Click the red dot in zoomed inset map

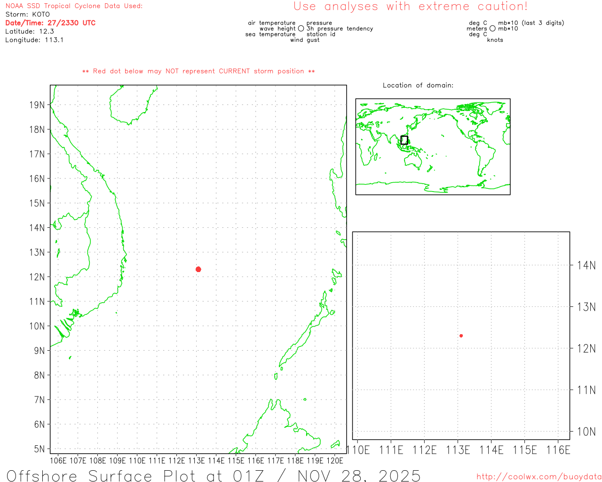[461, 336]
